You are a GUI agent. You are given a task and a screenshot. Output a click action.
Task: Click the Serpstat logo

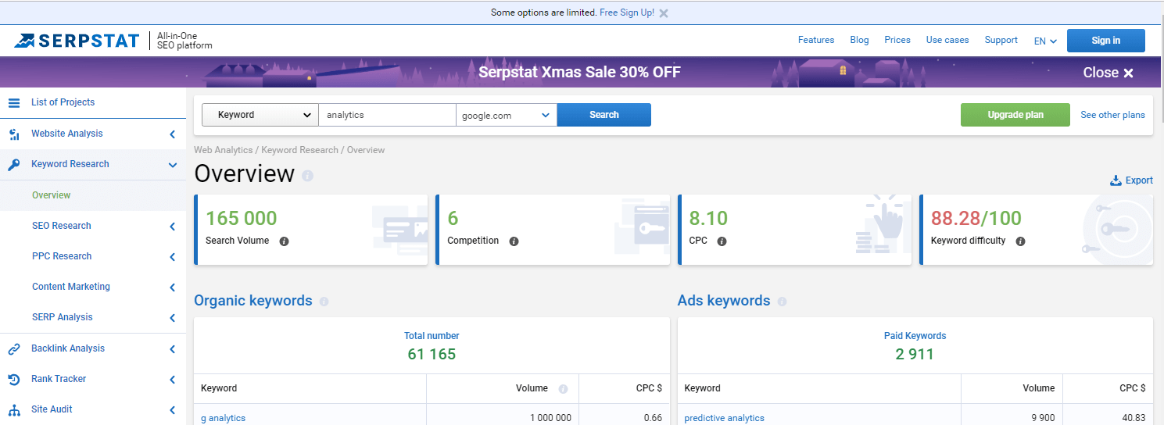click(x=76, y=41)
